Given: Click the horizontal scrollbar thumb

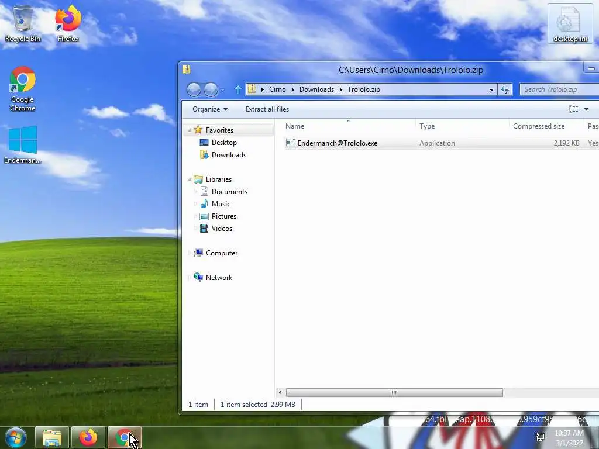Looking at the screenshot, I should coord(394,392).
